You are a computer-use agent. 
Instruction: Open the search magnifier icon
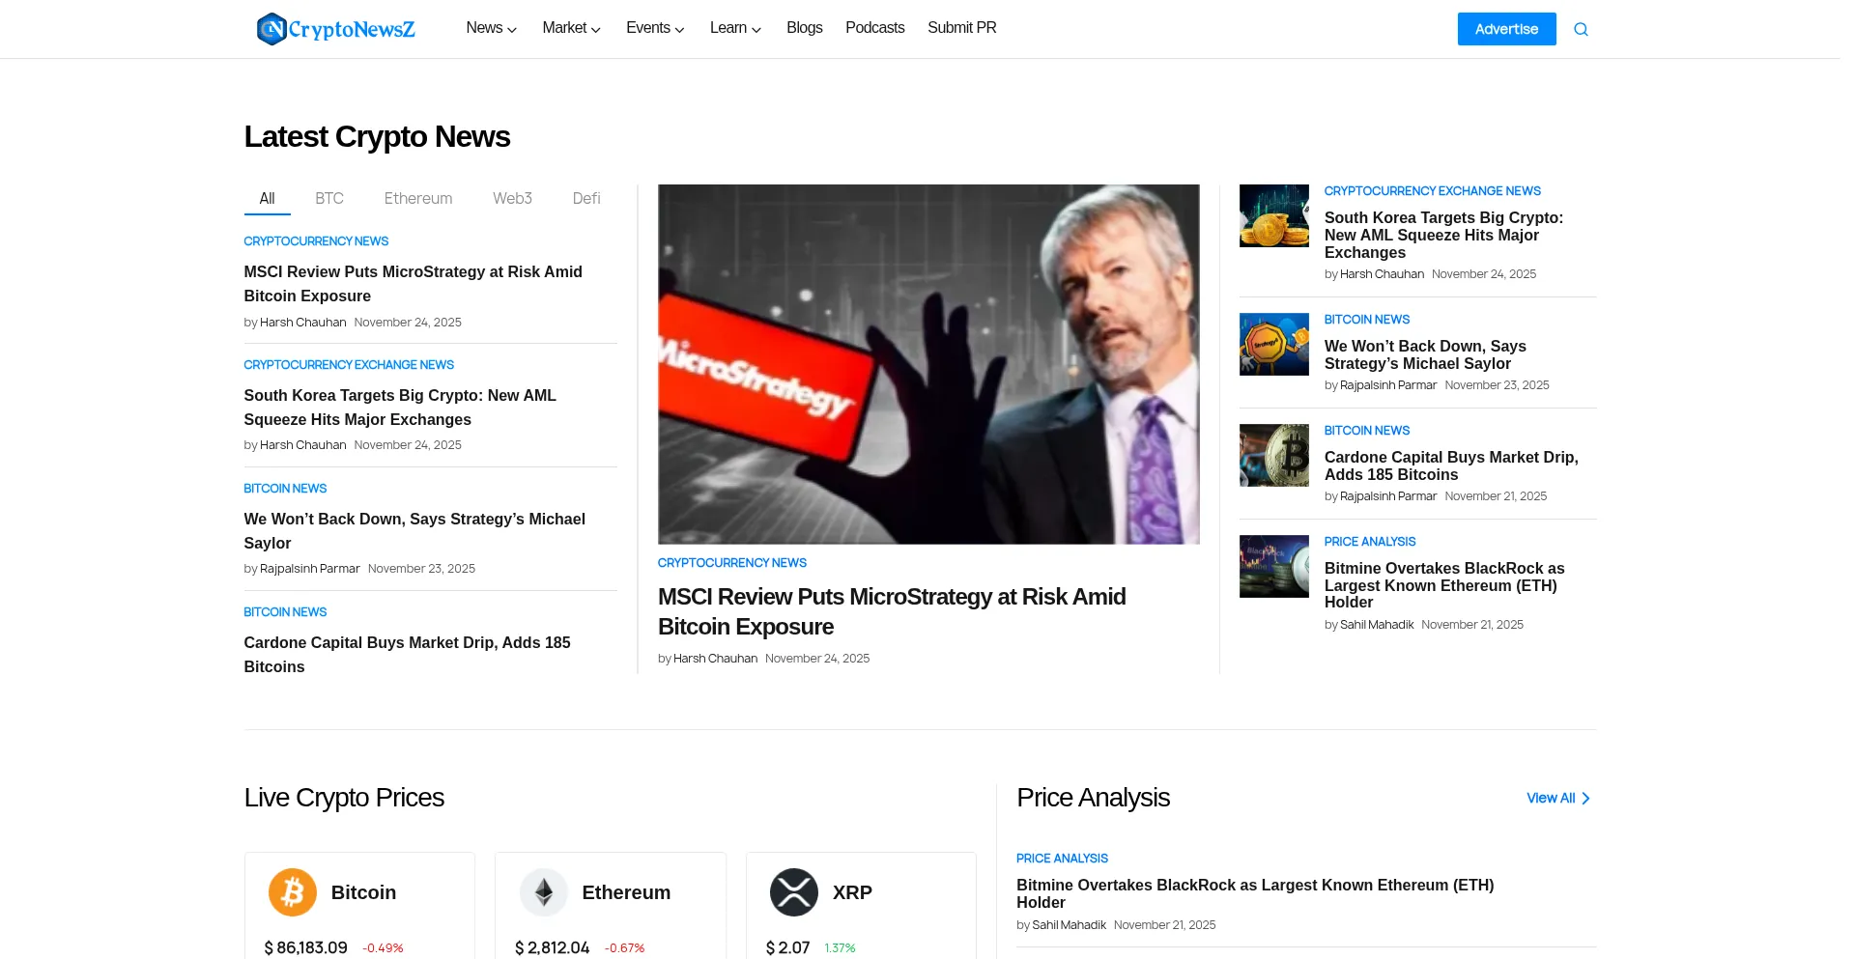1581,29
